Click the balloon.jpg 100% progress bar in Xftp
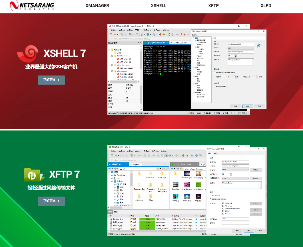This screenshot has height=247, width=303. [147, 219]
